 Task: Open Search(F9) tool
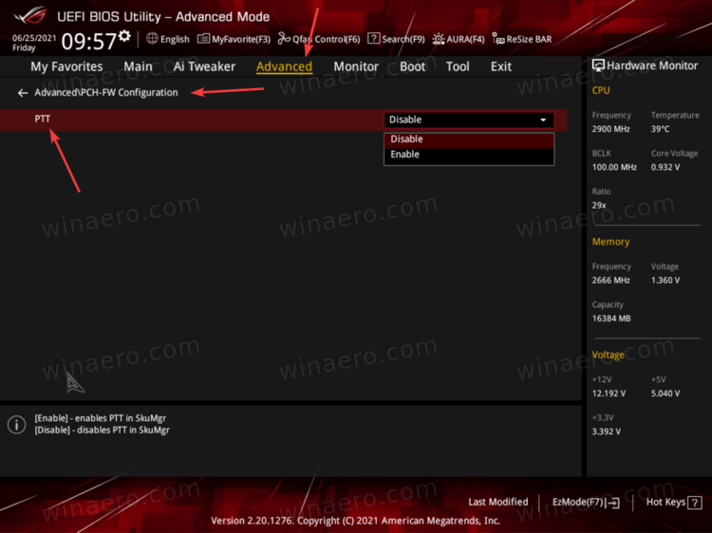(x=397, y=39)
